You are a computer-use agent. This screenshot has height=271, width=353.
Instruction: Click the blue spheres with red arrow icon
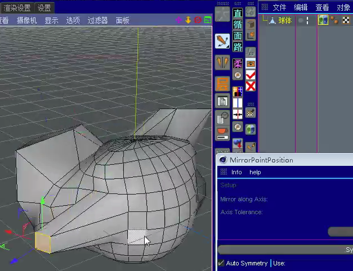point(238,143)
